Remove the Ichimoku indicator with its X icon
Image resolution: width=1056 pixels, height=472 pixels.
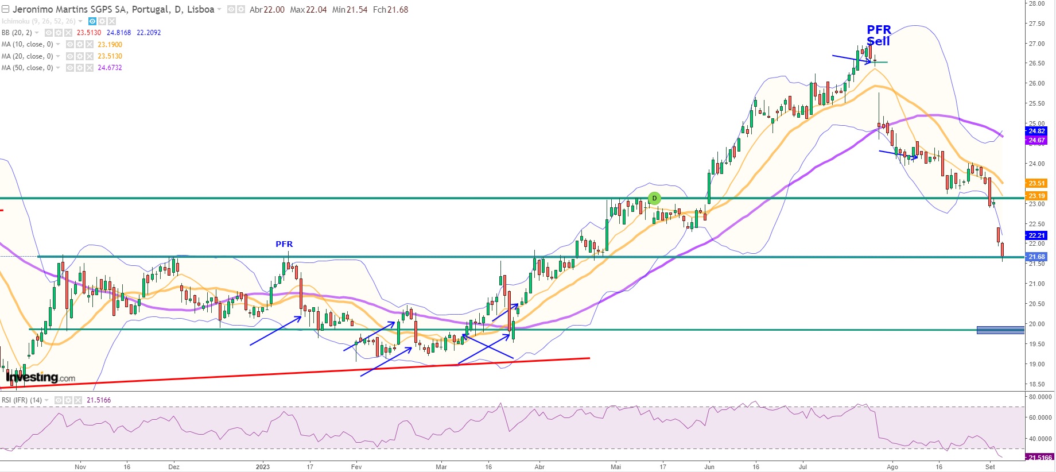pos(112,21)
